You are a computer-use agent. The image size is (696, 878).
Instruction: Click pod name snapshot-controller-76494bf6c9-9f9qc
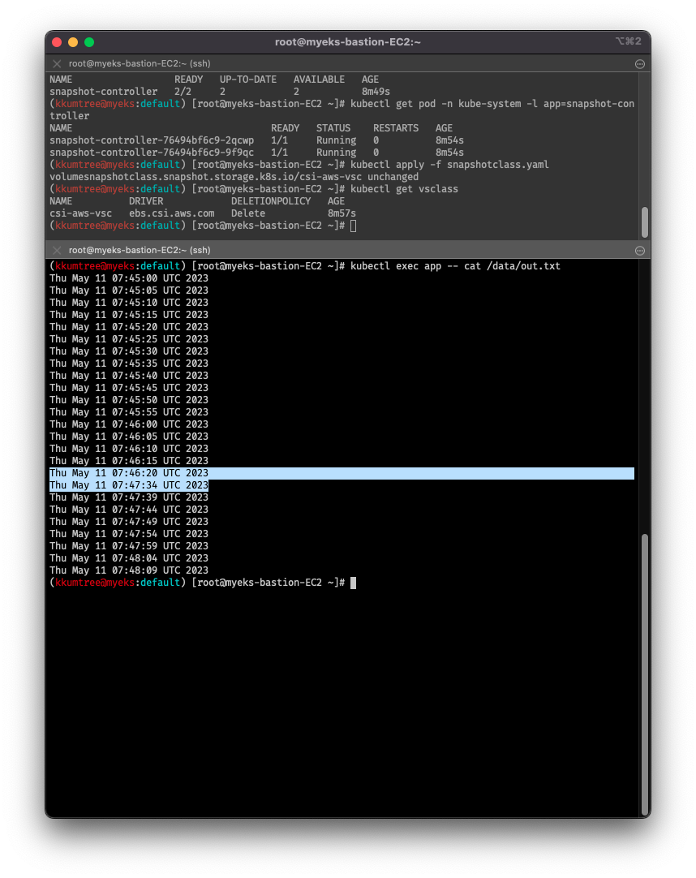coord(152,153)
